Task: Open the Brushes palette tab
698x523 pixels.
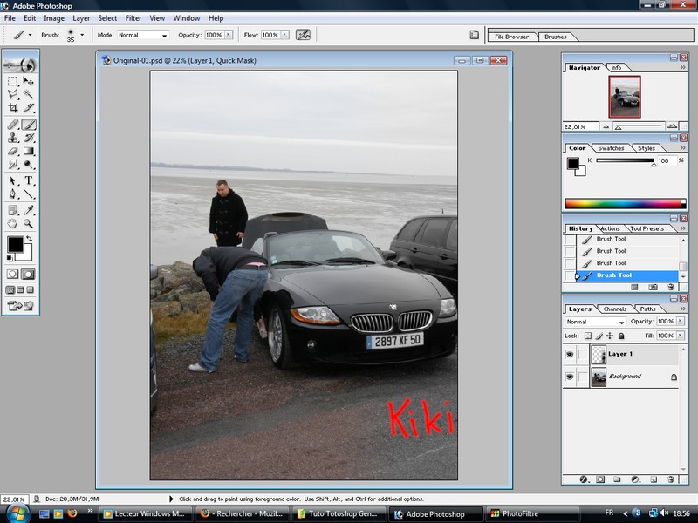Action: (556, 37)
